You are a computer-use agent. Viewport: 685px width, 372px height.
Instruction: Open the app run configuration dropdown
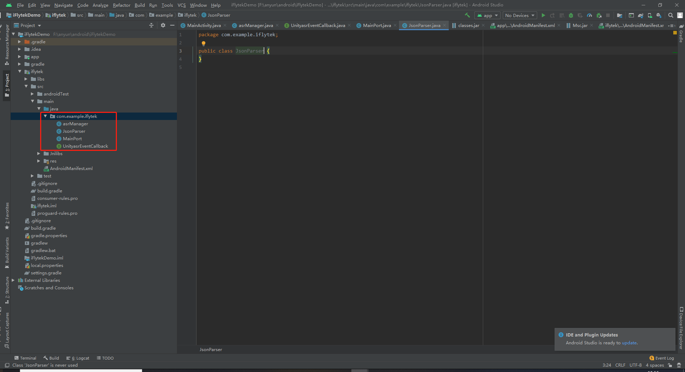coord(487,15)
